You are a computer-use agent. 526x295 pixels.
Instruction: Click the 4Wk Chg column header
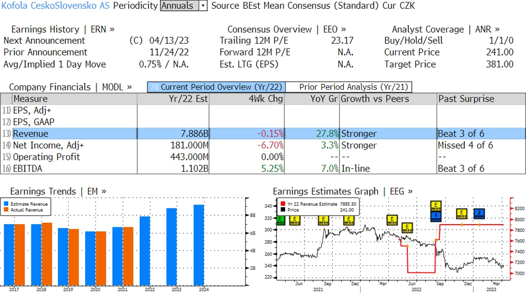(x=247, y=99)
